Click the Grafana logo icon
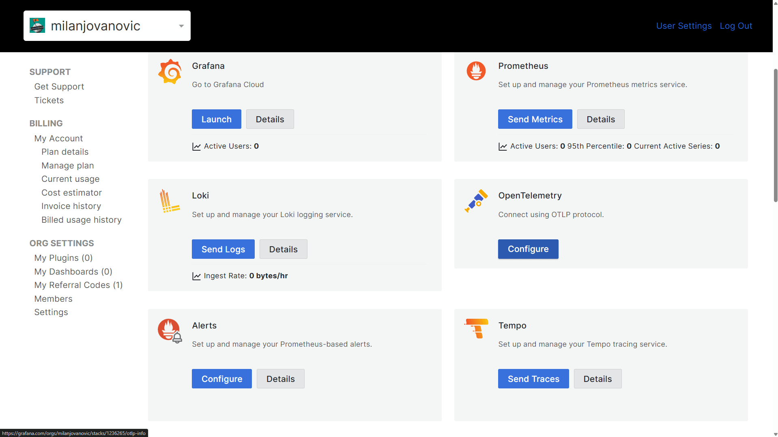Viewport: 778px width, 437px height. coord(170,71)
